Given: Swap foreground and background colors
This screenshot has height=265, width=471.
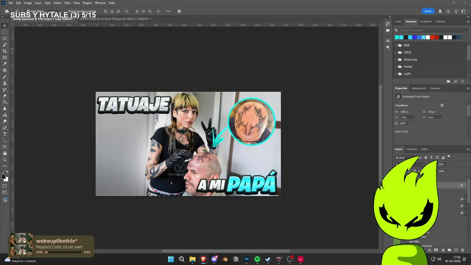Looking at the screenshot, I should point(7,172).
